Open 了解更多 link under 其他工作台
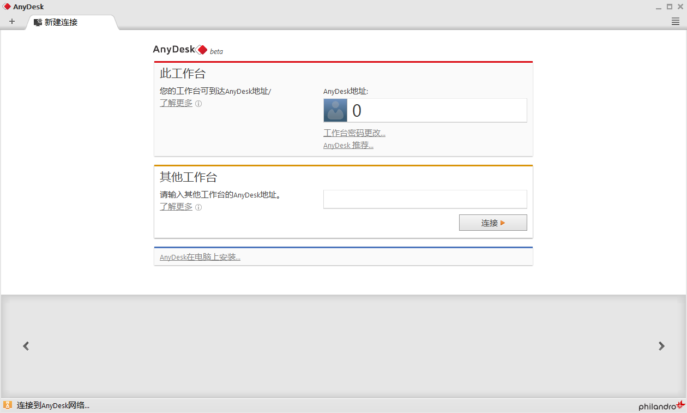The image size is (687, 413). [x=176, y=206]
